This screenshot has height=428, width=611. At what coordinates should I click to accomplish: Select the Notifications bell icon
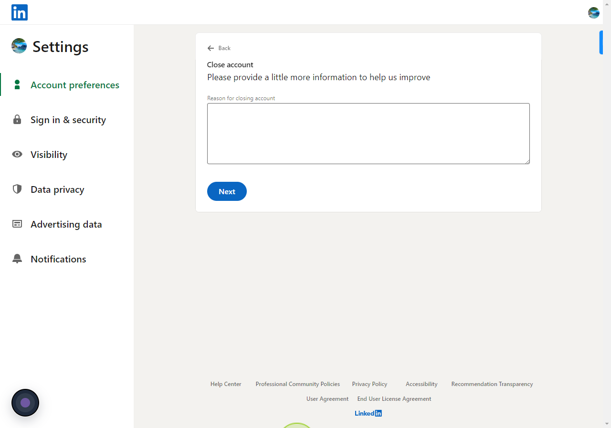(x=17, y=259)
